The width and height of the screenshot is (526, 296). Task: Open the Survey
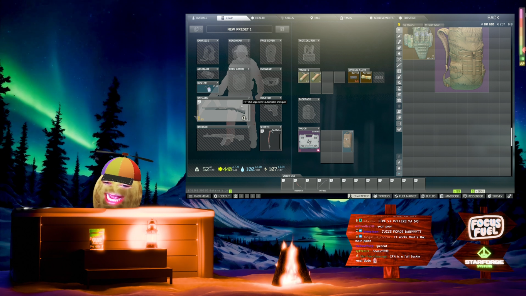coord(495,196)
